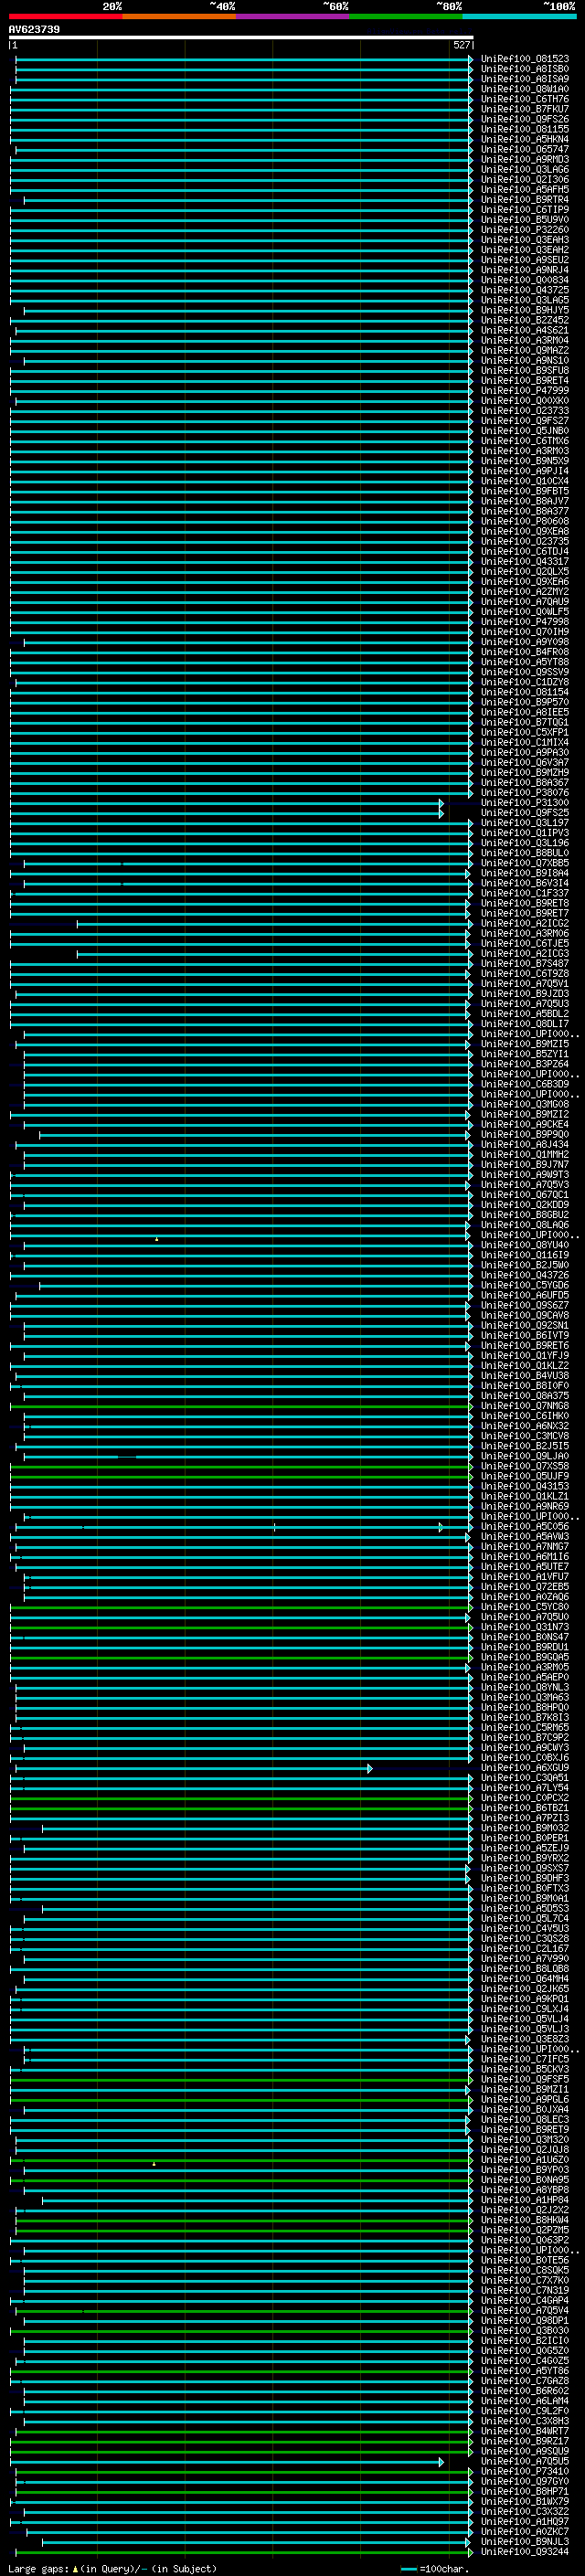Click the alignment bar for UniRef100_A8ISA9
Viewport: 585px width, 2576px height.
point(244,79)
